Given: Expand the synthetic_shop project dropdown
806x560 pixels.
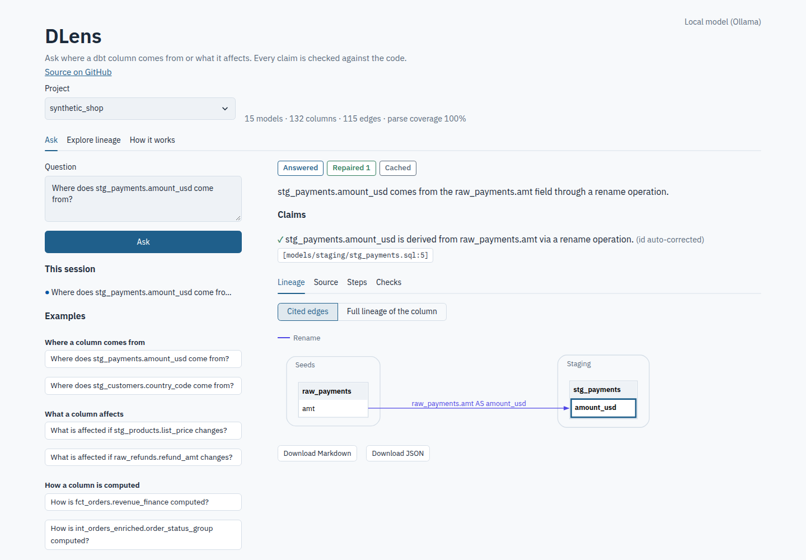Looking at the screenshot, I should coord(140,109).
